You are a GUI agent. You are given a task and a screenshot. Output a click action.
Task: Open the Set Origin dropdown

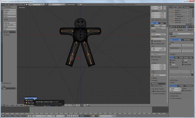coord(10,32)
